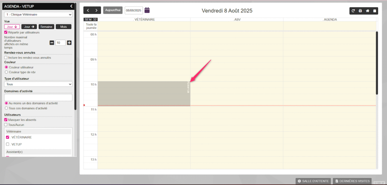Uncheck Répartir par utilisateurs checkbox
387x185 pixels.
tap(6, 33)
